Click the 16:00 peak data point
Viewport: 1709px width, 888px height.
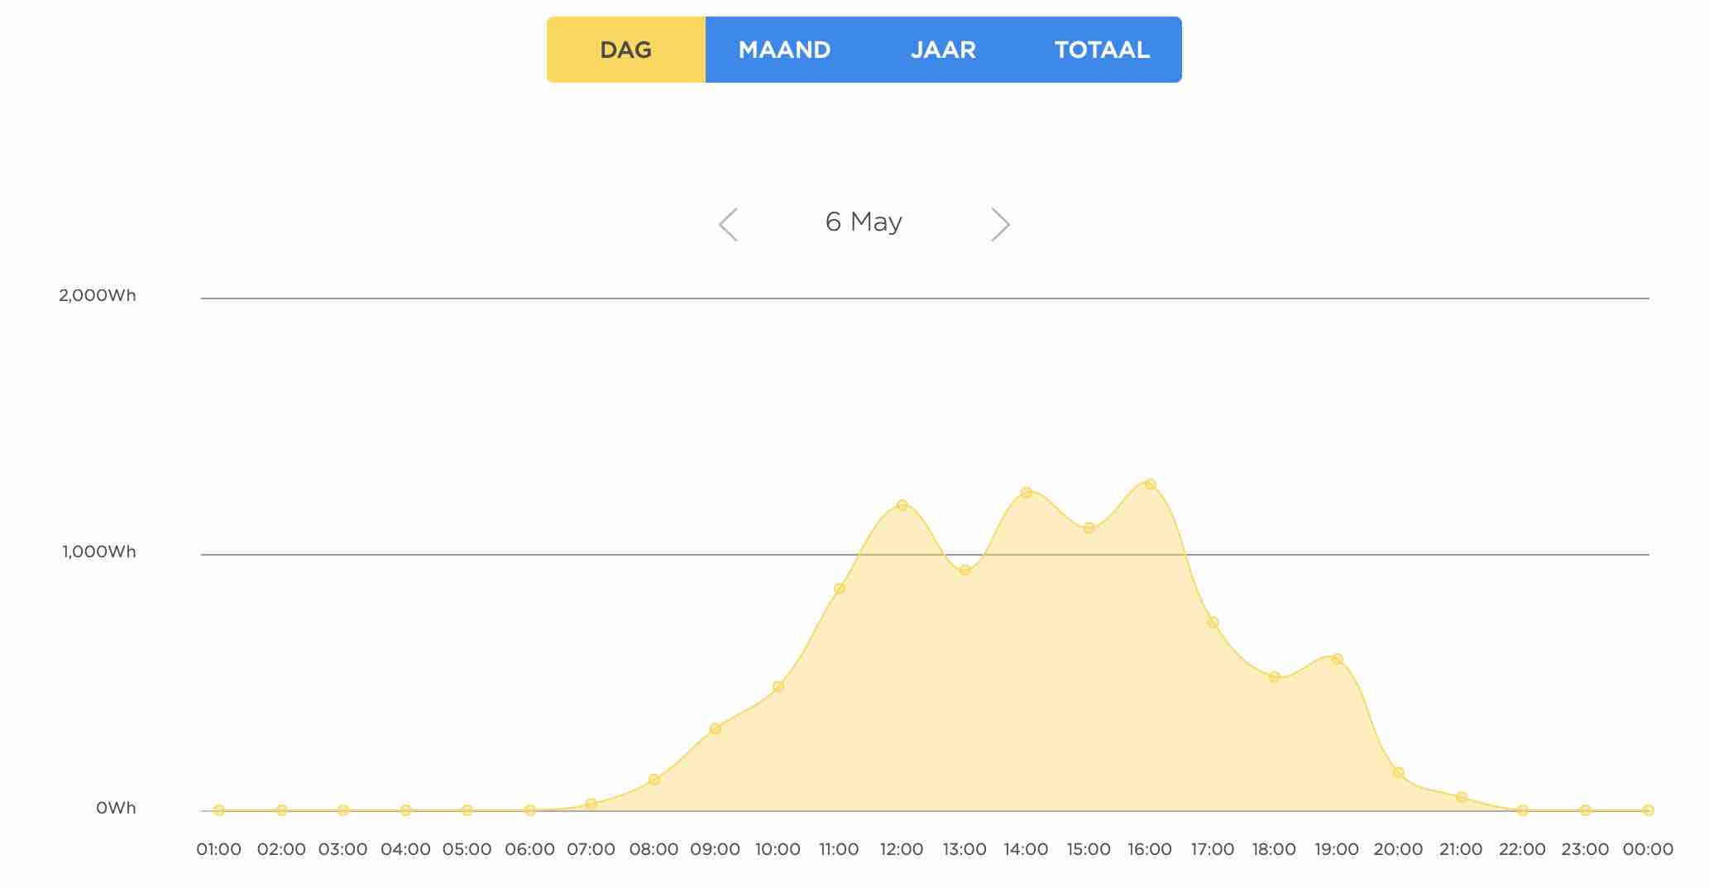point(1150,485)
